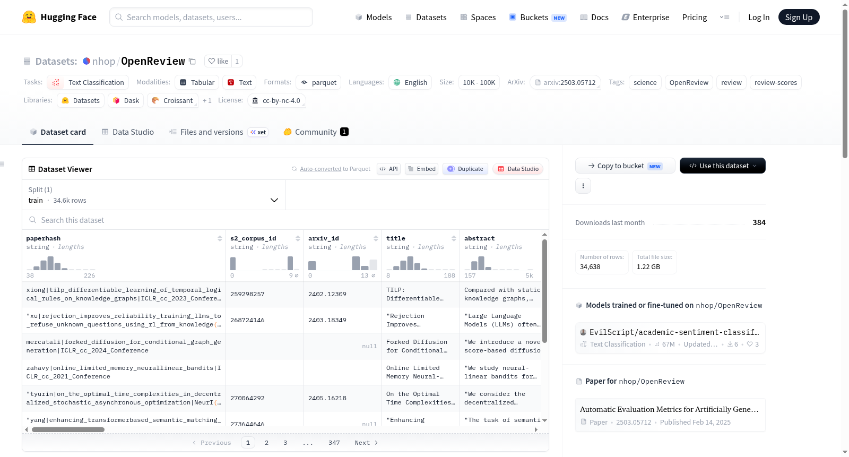Screen dimensions: 849x457
Task: Go to the Next page
Action: (x=366, y=443)
